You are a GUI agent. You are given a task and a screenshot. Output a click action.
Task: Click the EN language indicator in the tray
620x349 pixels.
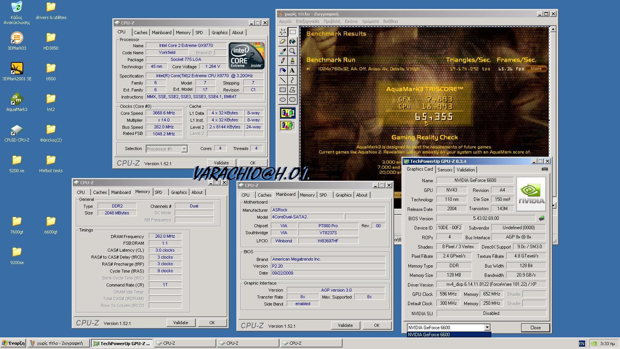582,343
